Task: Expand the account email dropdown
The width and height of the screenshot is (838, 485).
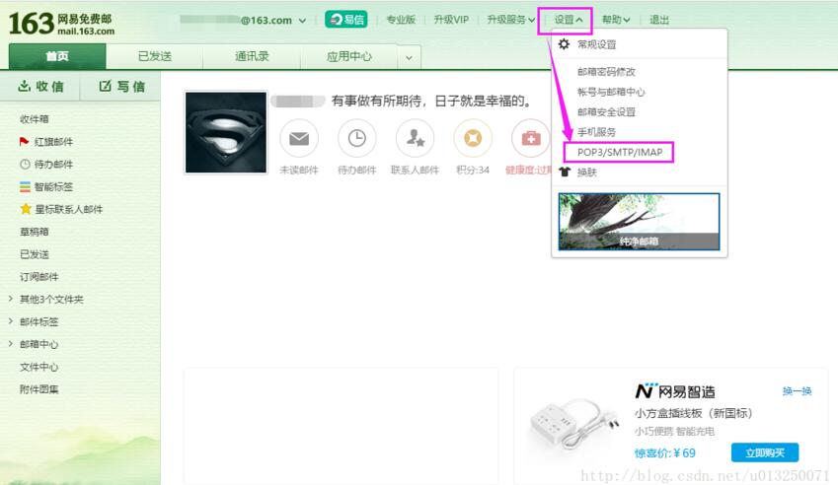Action: (302, 21)
